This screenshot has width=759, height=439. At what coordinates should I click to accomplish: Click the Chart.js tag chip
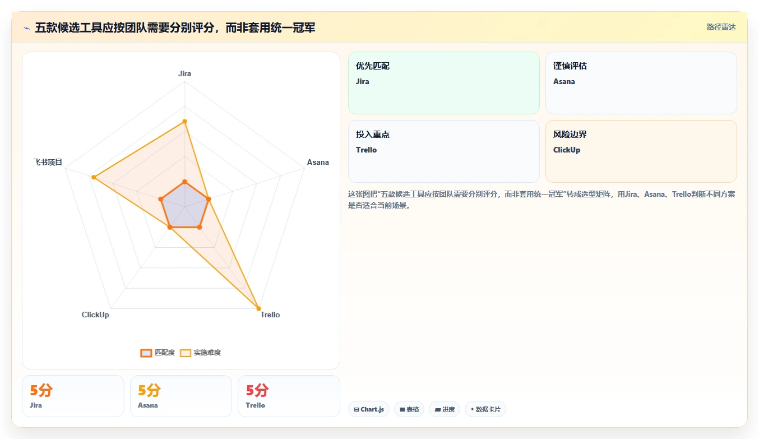pos(369,409)
